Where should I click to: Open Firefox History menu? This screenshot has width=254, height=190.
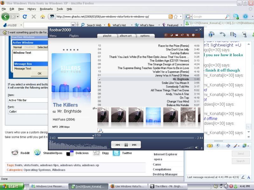click(31, 9)
